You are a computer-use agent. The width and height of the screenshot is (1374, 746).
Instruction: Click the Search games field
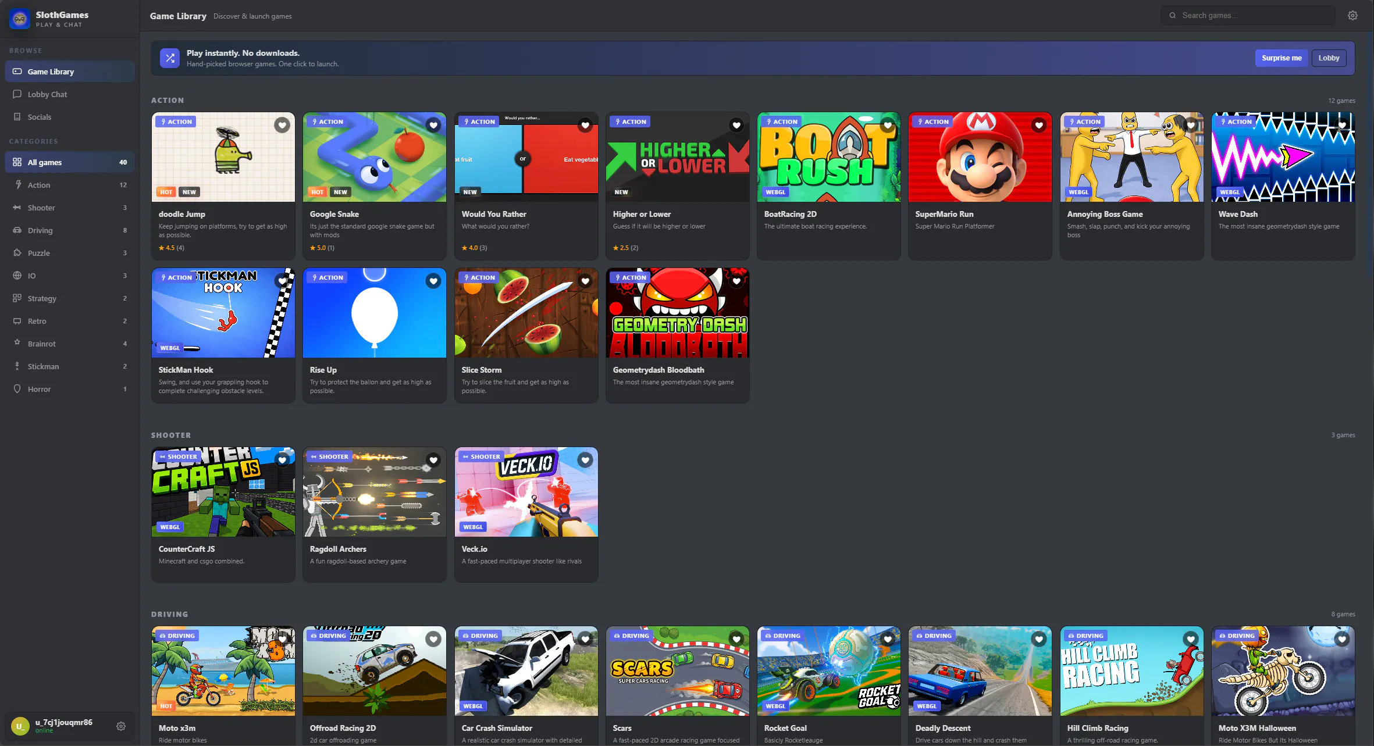pos(1248,16)
